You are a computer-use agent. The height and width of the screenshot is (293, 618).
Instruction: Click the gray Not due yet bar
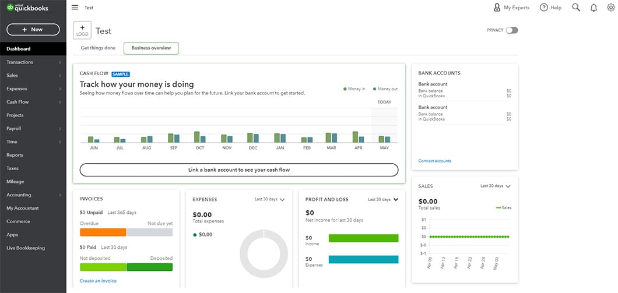pyautogui.click(x=150, y=232)
